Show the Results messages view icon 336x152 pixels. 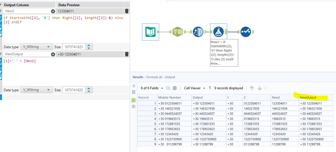134,92
